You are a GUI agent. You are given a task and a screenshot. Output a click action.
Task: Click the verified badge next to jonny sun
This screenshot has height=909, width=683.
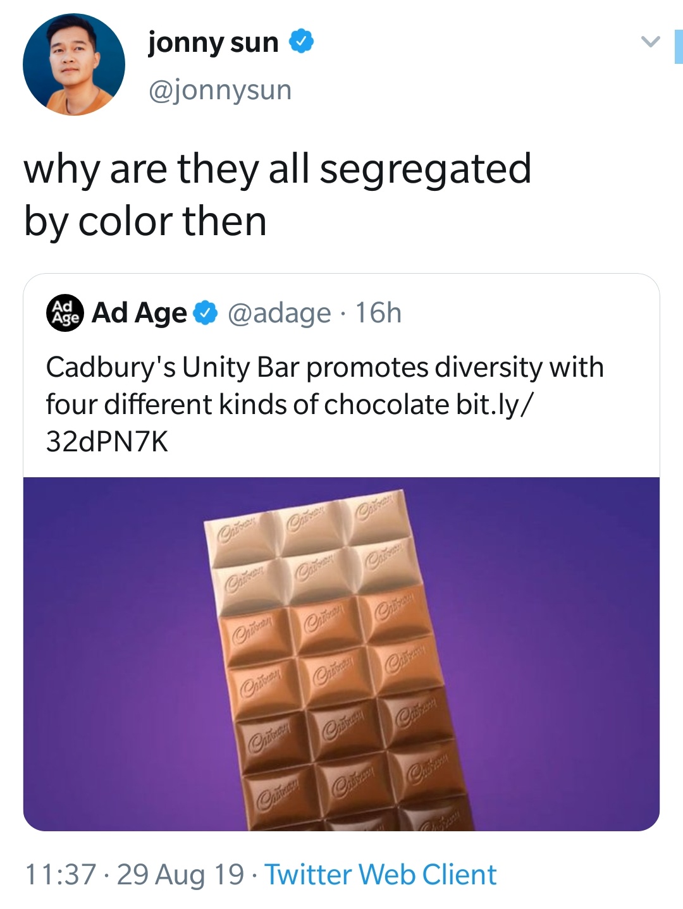tap(302, 42)
